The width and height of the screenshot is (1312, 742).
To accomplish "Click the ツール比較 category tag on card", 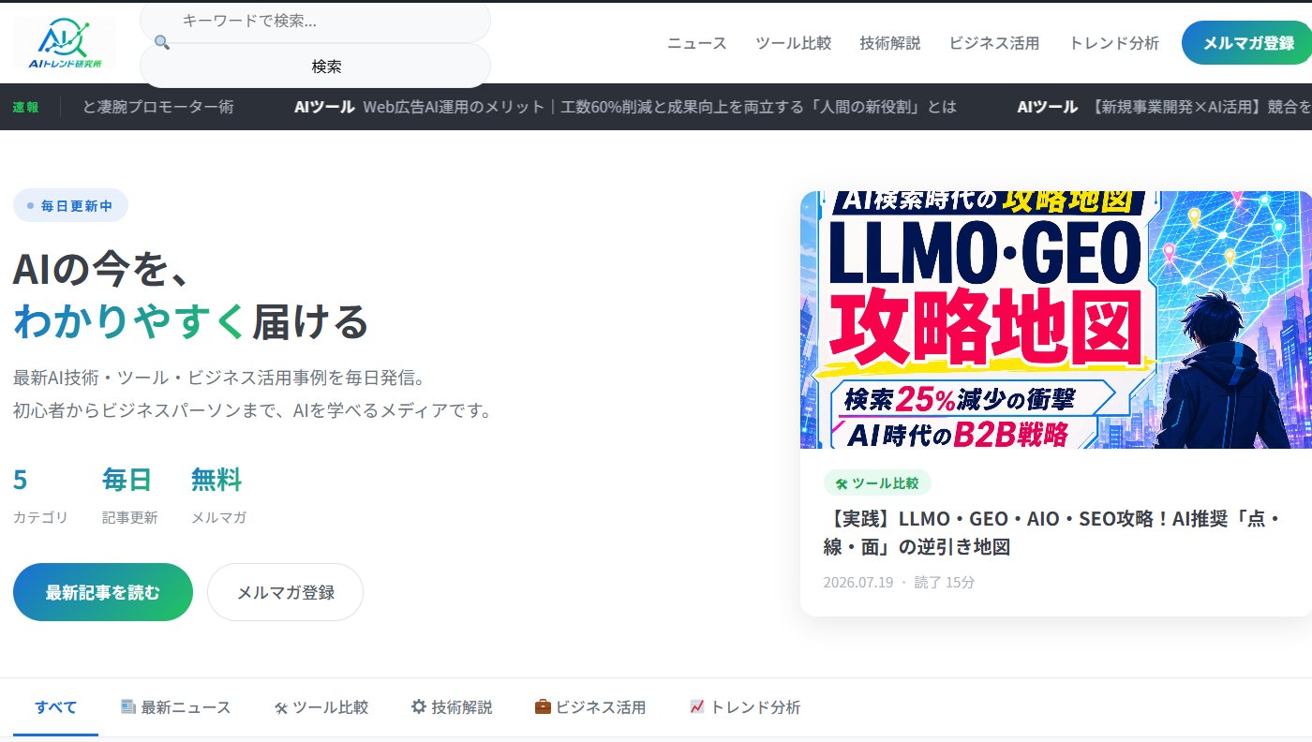I will point(877,483).
